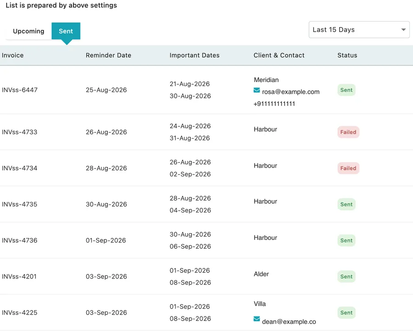The height and width of the screenshot is (332, 413).
Task: Click the Sent status badge for INVss-4735
Action: (x=346, y=204)
